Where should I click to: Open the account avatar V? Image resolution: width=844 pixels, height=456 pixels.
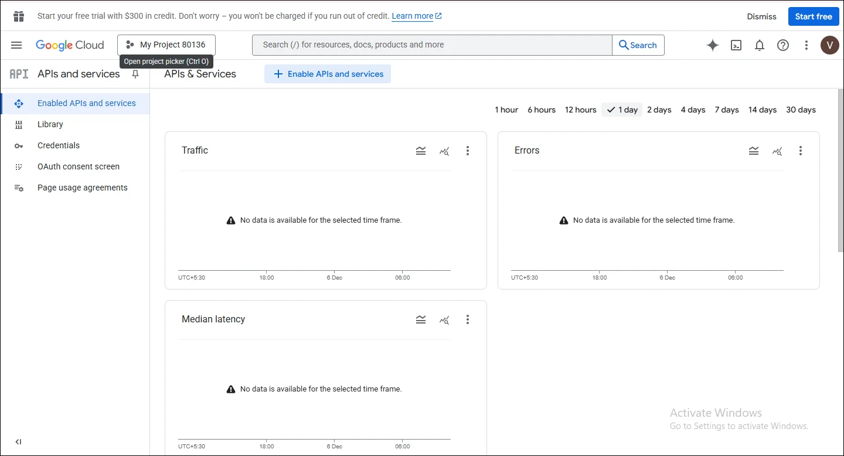(x=830, y=45)
